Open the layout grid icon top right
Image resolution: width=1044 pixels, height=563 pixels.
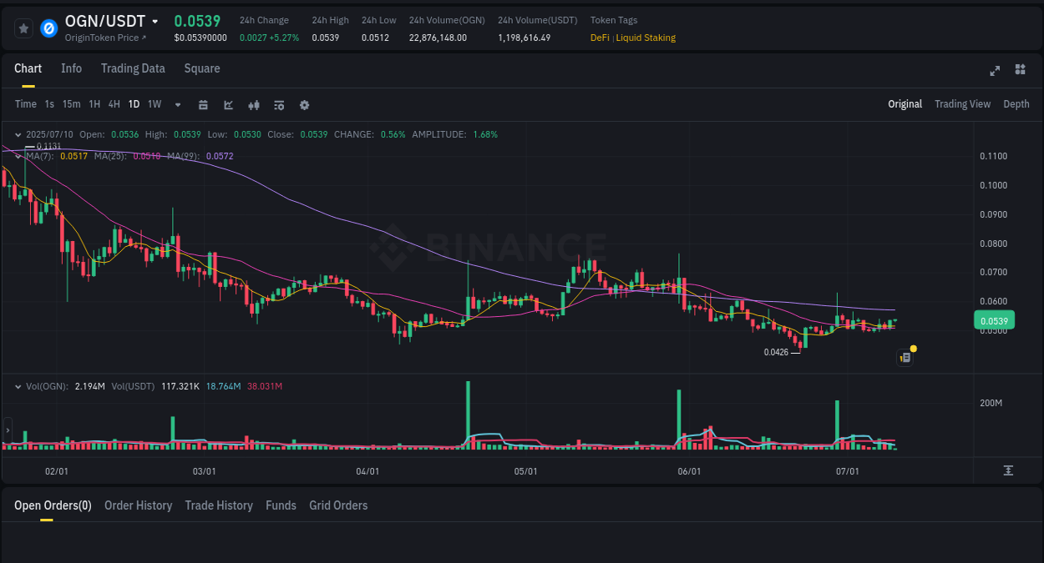[1020, 70]
